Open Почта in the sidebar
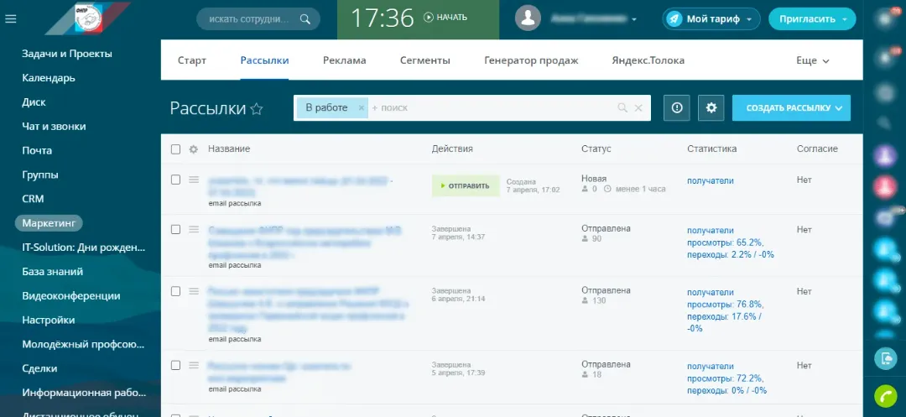Image resolution: width=906 pixels, height=417 pixels. 37,151
